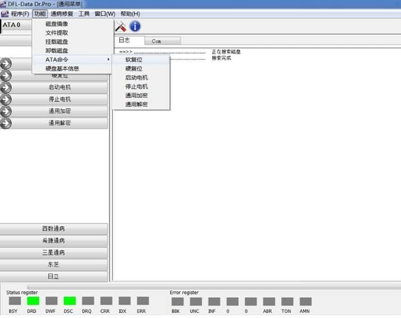Click the green DSC status indicator
This screenshot has width=401, height=318.
69,301
